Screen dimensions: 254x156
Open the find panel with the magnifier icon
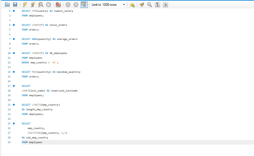tap(149, 4)
